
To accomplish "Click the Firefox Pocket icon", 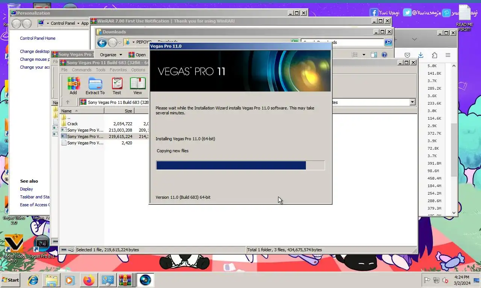I will pos(407,55).
